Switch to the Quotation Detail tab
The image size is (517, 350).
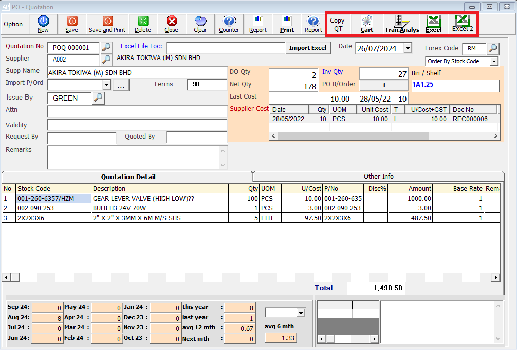pos(128,177)
